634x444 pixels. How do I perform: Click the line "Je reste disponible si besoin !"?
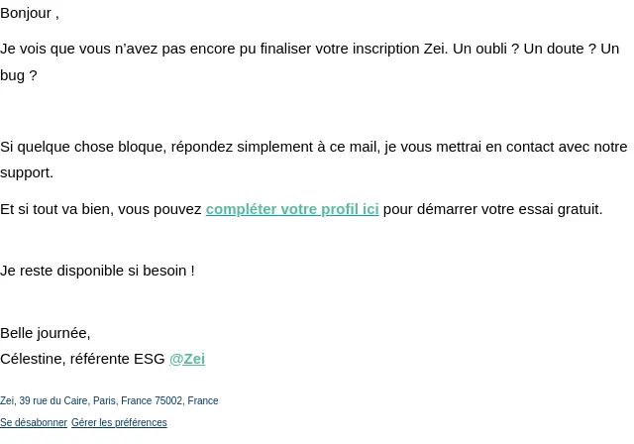97,271
